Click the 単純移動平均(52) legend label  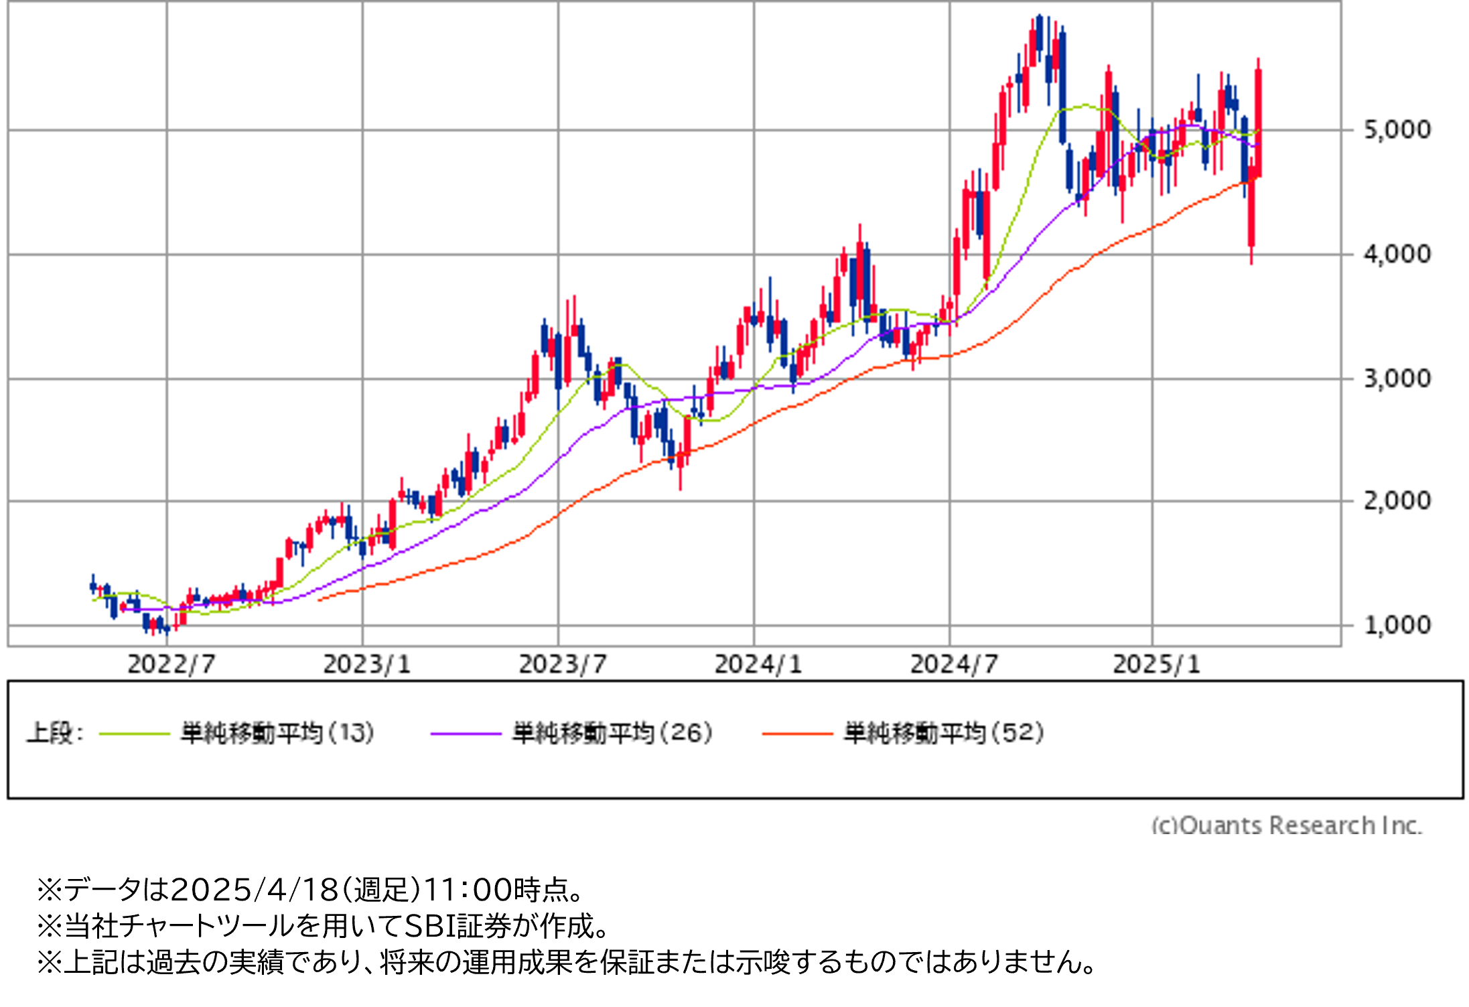tap(944, 733)
